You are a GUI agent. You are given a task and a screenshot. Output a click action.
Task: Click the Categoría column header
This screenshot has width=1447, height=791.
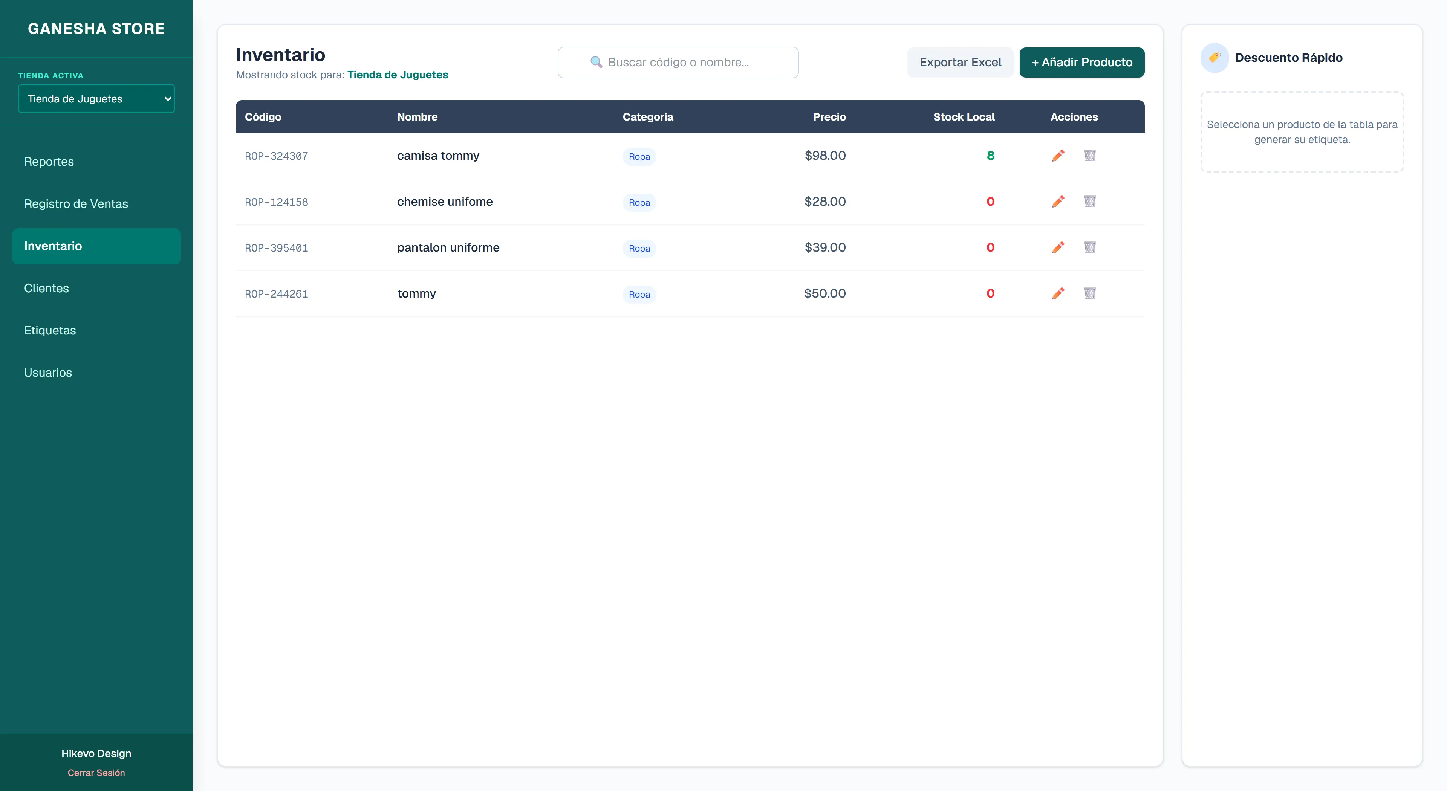click(x=648, y=117)
